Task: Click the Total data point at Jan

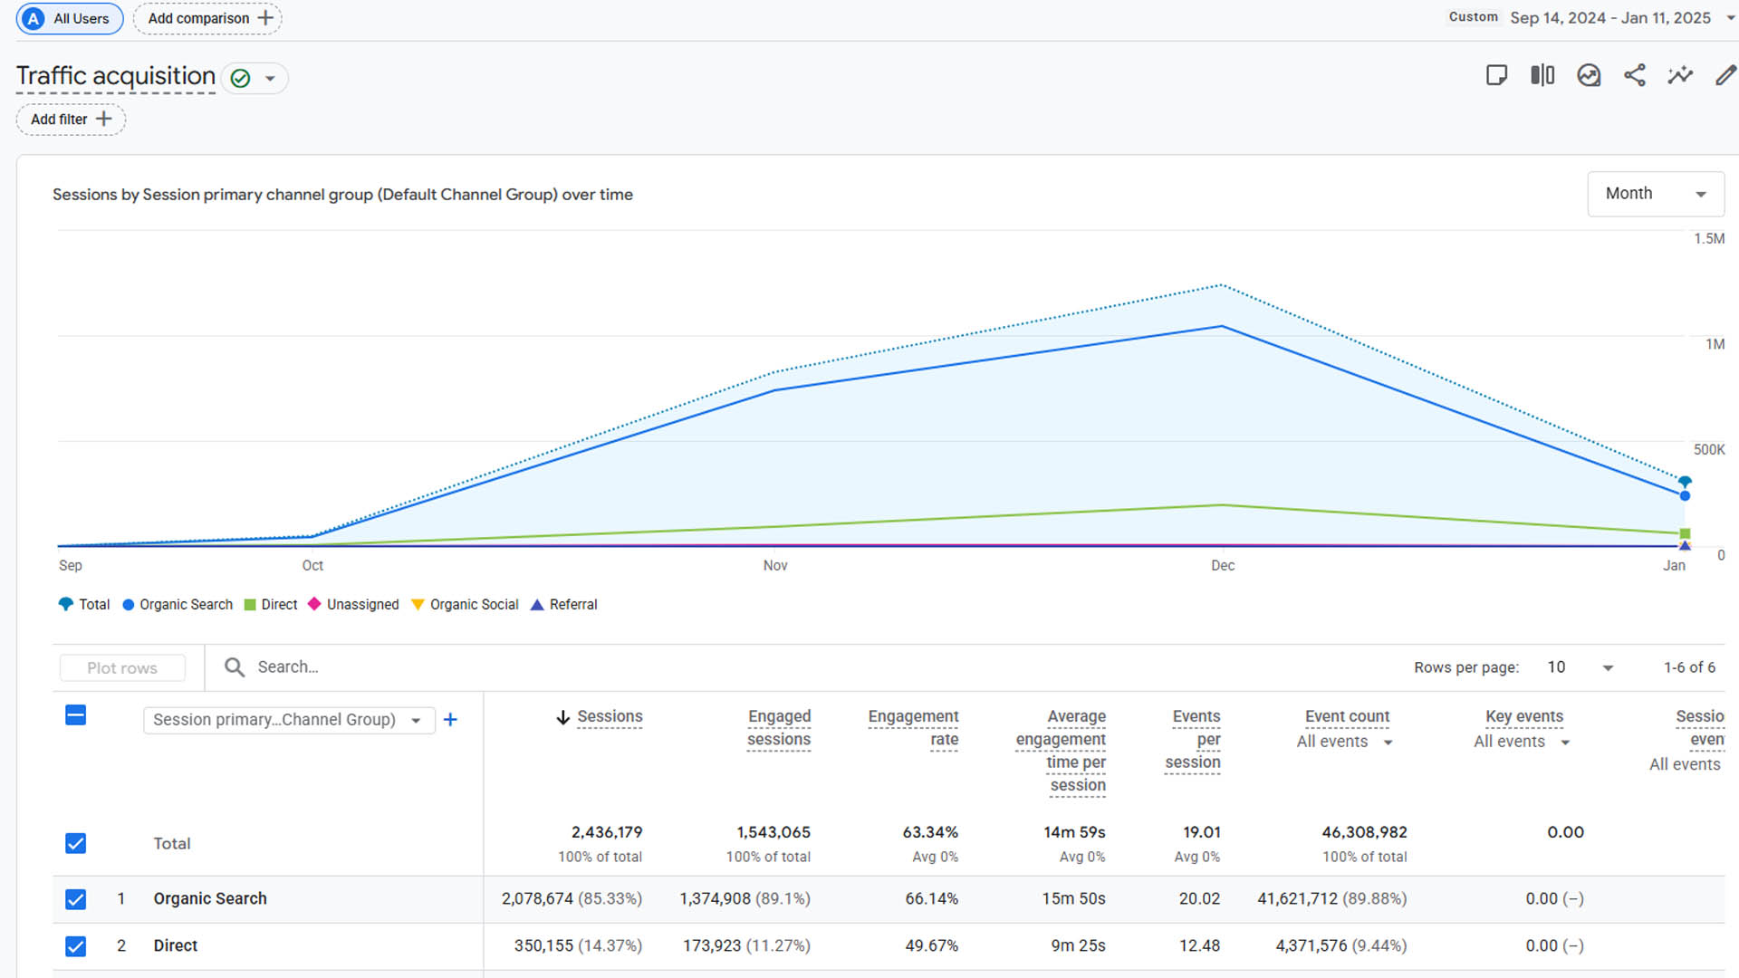Action: coord(1685,482)
